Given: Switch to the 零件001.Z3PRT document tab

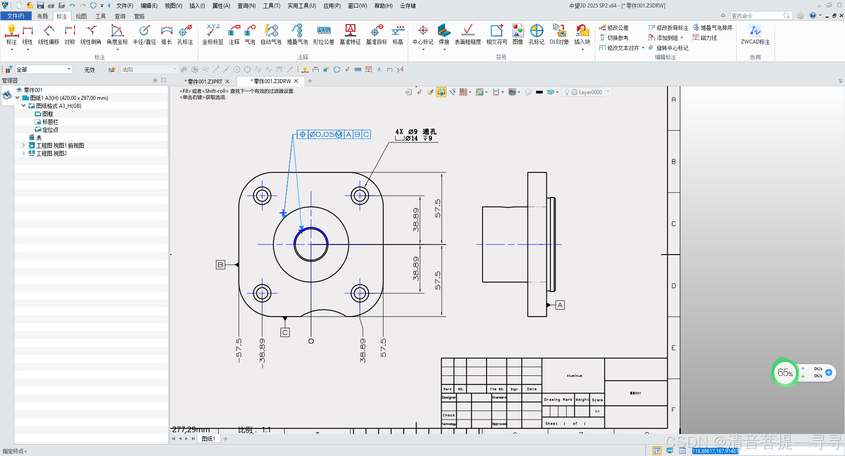Looking at the screenshot, I should coord(205,81).
